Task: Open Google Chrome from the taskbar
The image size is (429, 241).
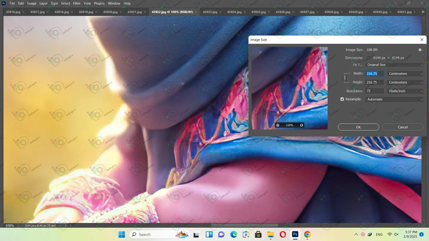Action: (307, 234)
